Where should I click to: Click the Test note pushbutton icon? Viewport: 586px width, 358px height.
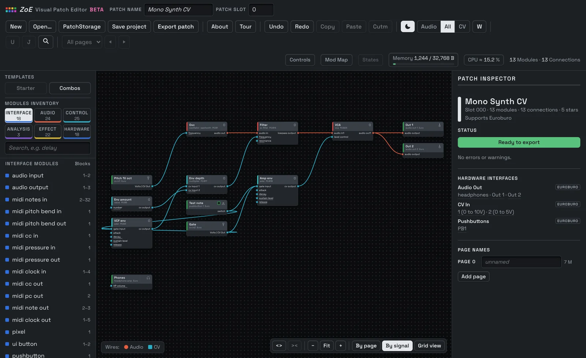223,203
